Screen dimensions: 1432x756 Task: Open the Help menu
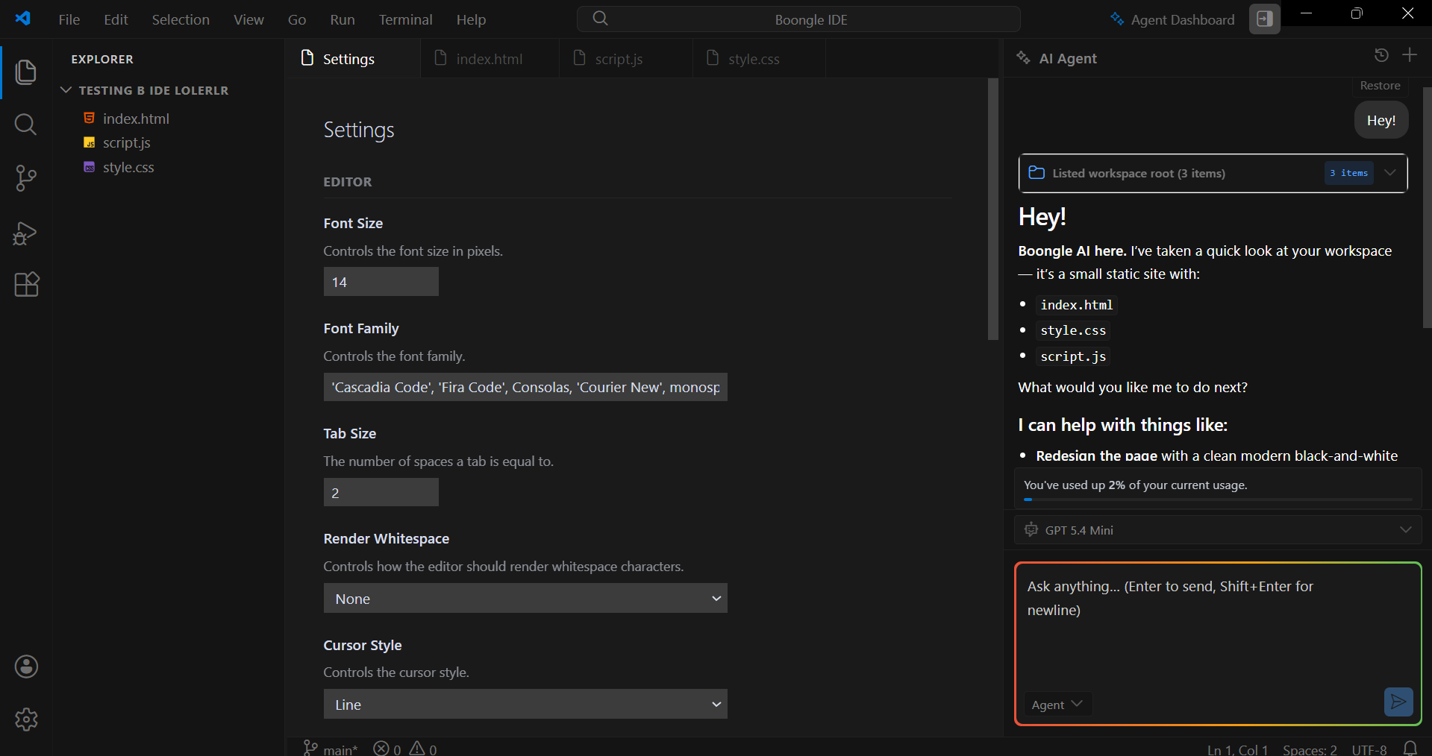(x=471, y=19)
